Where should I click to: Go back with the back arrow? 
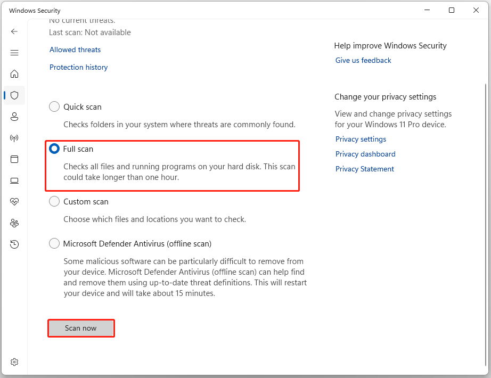coord(14,31)
